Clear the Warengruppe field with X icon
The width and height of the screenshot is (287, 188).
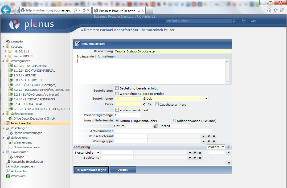click(214, 141)
